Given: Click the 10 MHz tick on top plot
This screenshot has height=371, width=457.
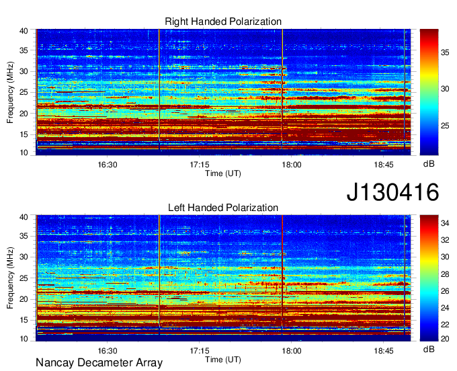Looking at the screenshot, I should coord(24,153).
